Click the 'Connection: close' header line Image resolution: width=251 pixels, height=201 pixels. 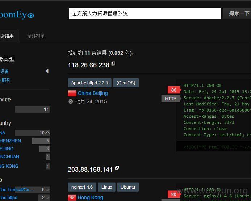(x=205, y=129)
